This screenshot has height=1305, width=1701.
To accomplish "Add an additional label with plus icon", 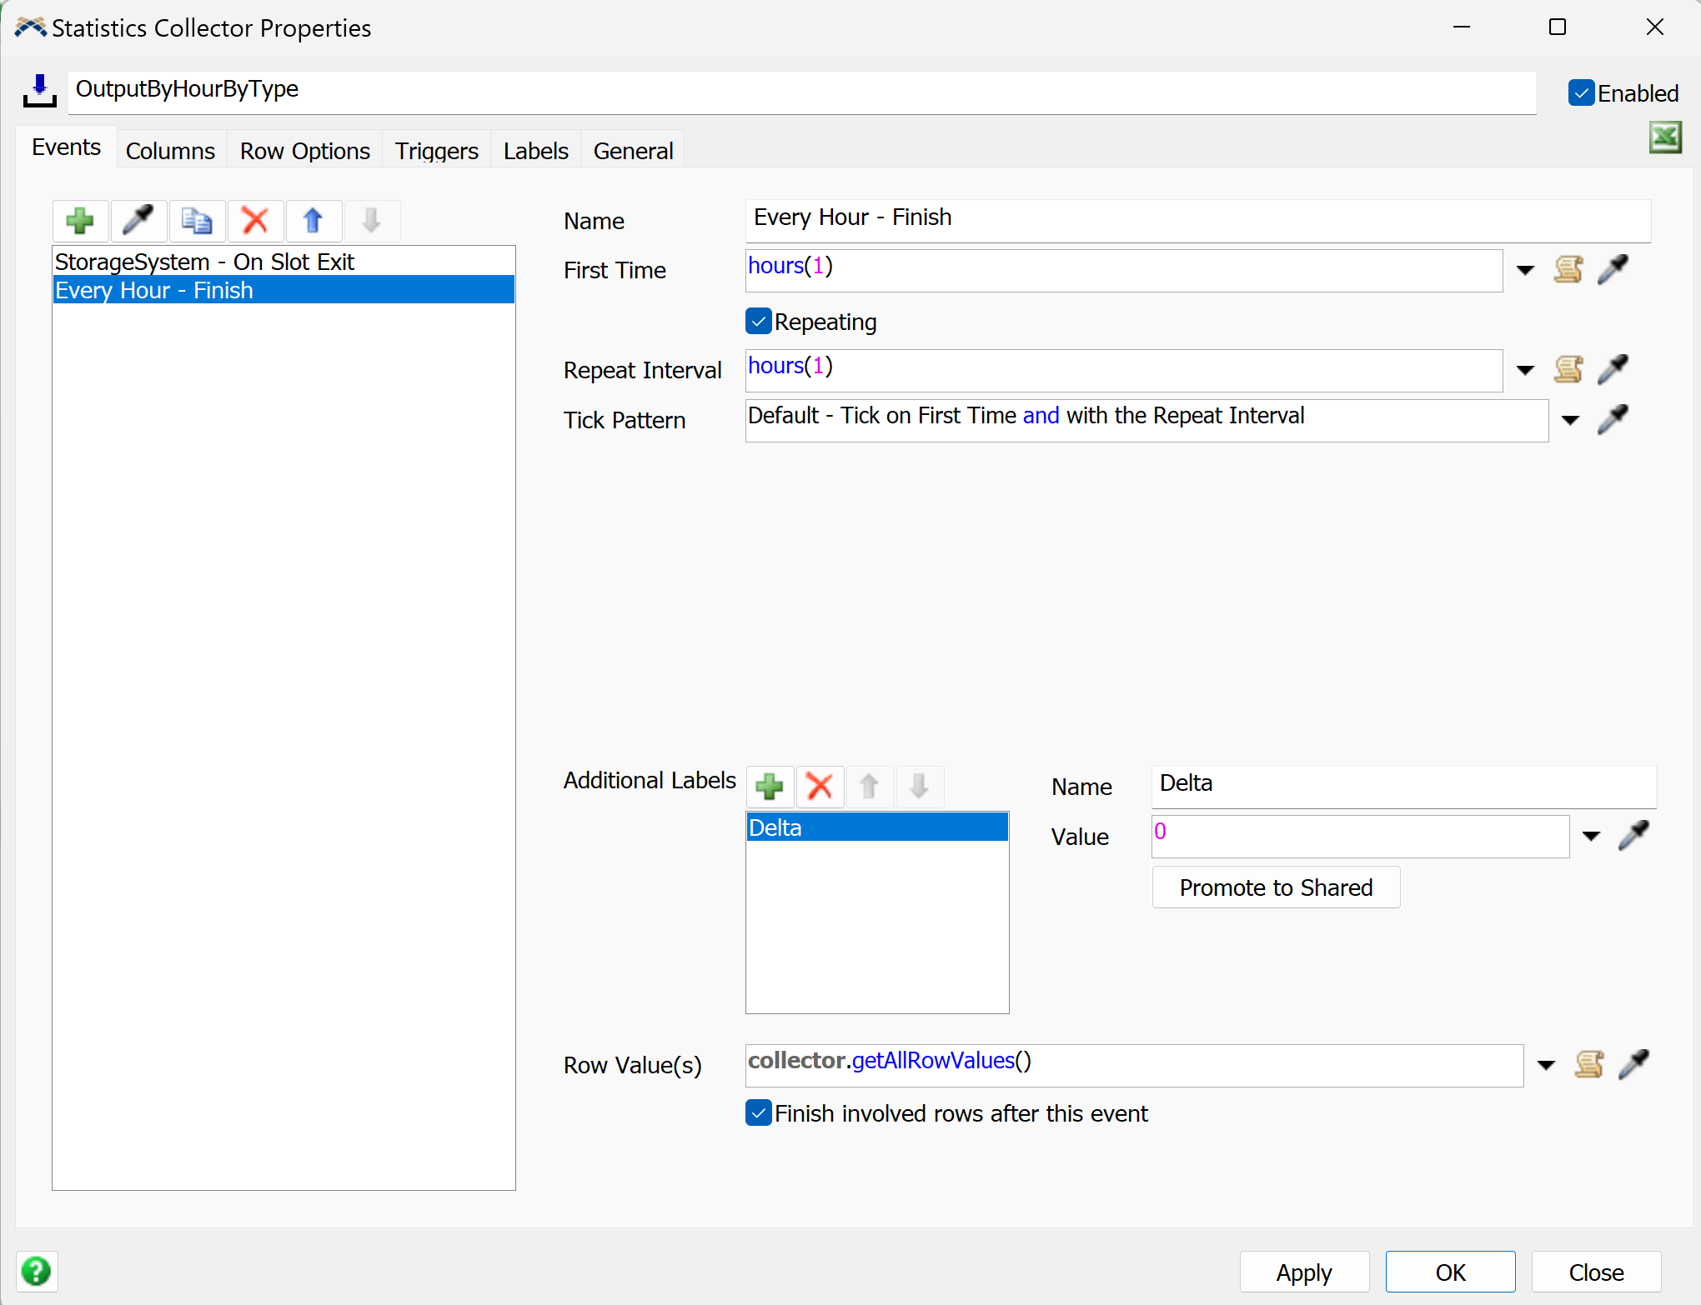I will 770,786.
